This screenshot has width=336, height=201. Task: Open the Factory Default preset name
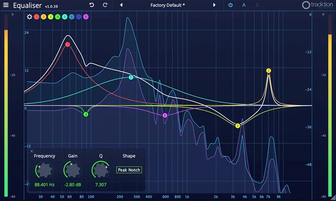tap(167, 5)
